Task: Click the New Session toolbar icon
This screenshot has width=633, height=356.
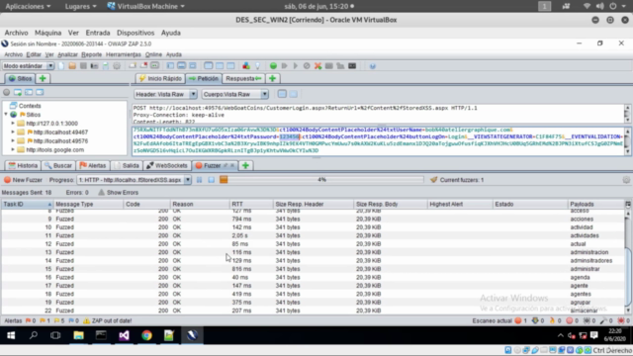Action: [61, 66]
